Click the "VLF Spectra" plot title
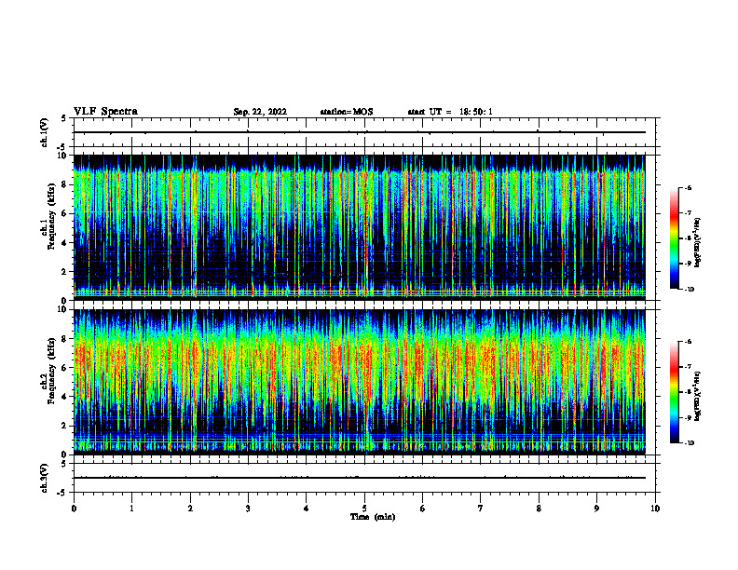Viewport: 738px width, 570px height. pos(105,112)
